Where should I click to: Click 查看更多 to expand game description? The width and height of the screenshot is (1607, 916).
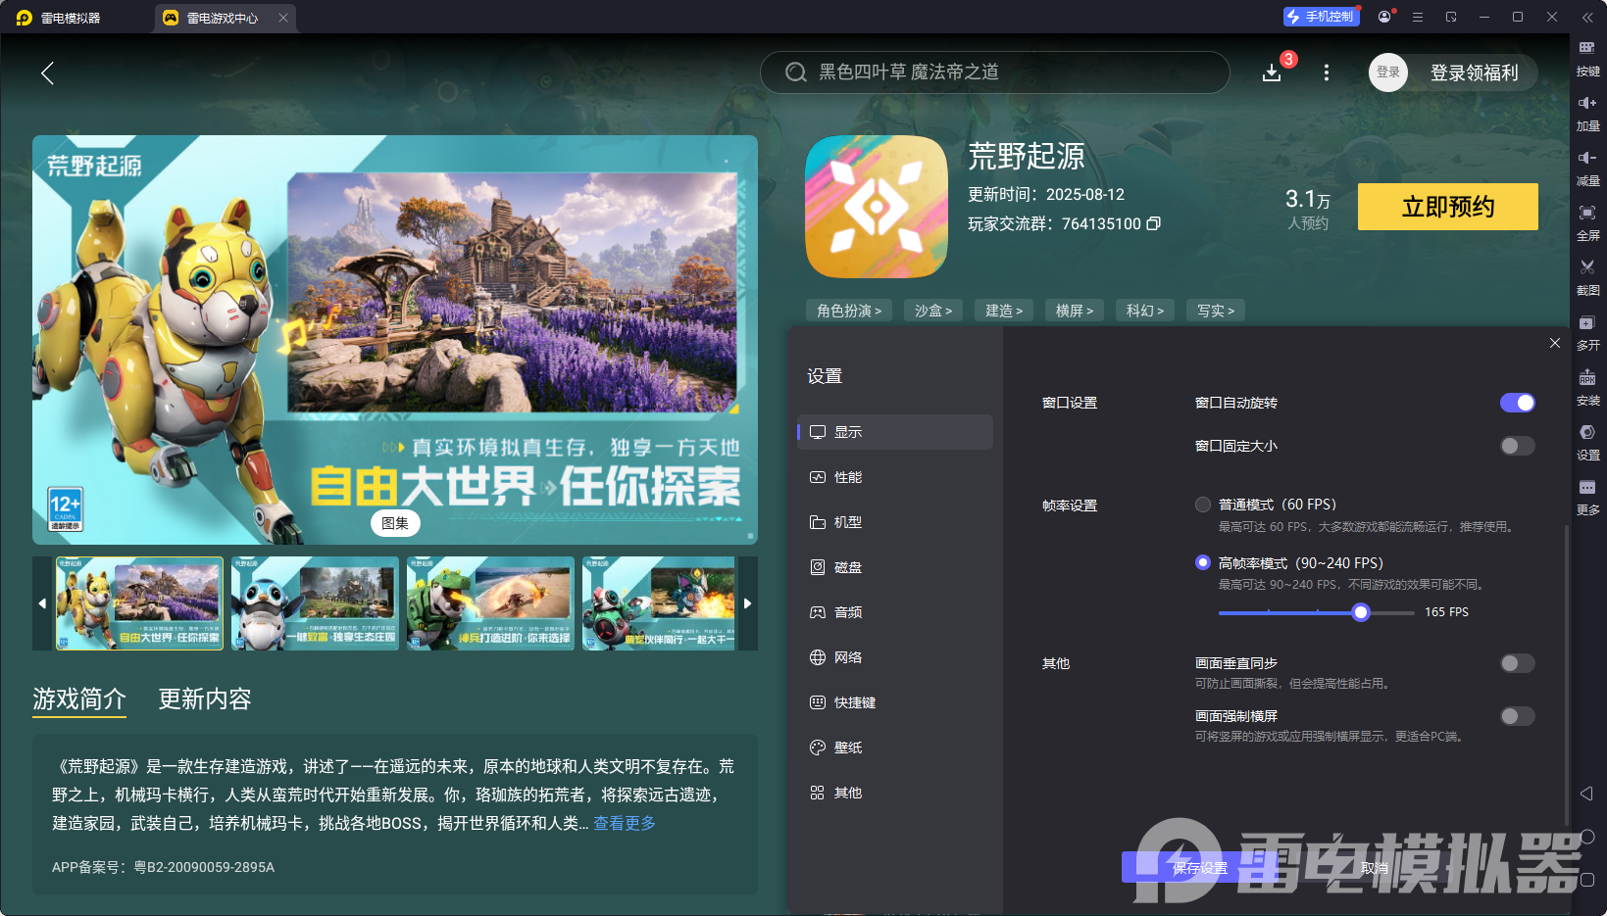click(624, 823)
